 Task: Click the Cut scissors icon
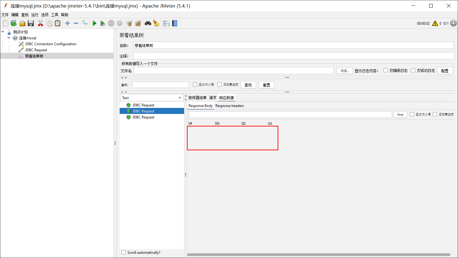click(40, 23)
